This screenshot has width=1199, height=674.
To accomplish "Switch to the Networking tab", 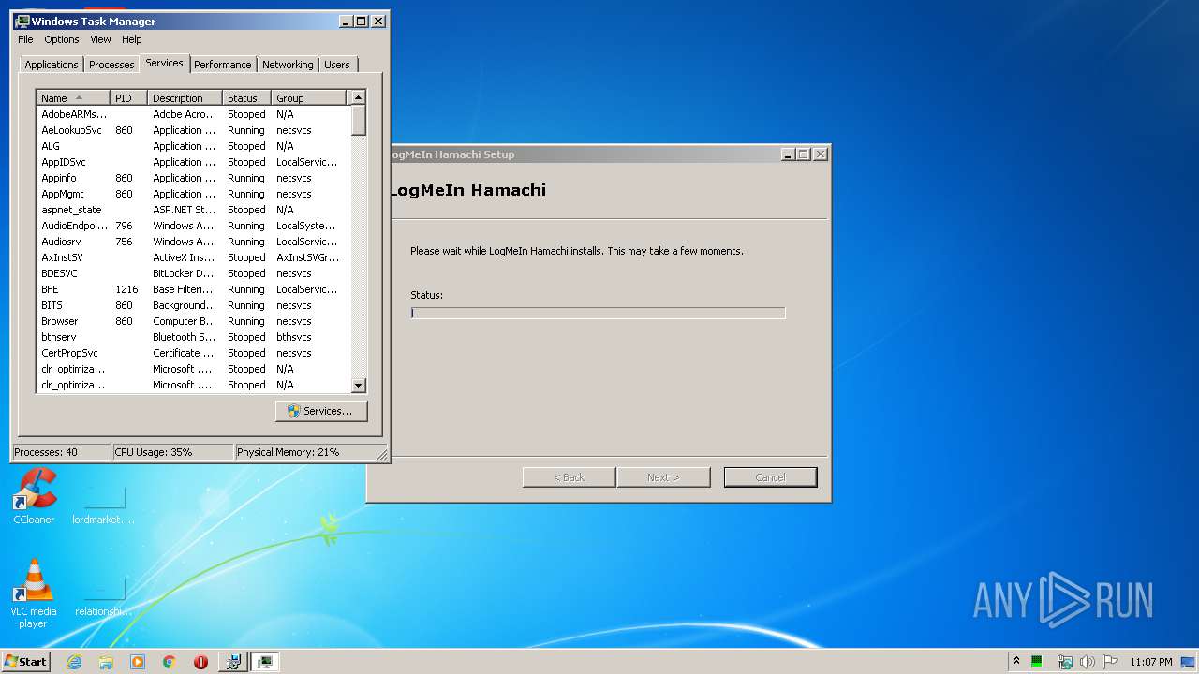I will tap(288, 65).
